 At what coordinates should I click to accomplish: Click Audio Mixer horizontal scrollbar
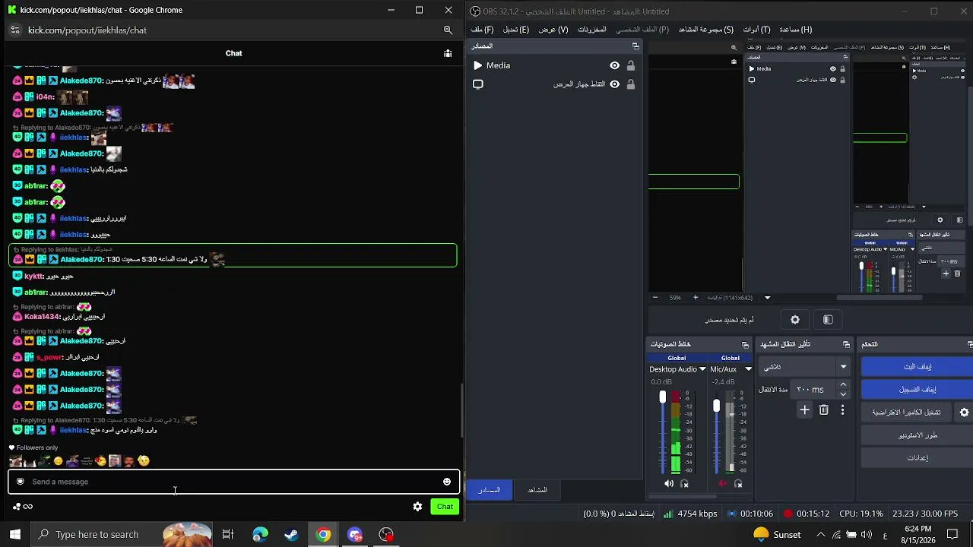pyautogui.click(x=682, y=497)
